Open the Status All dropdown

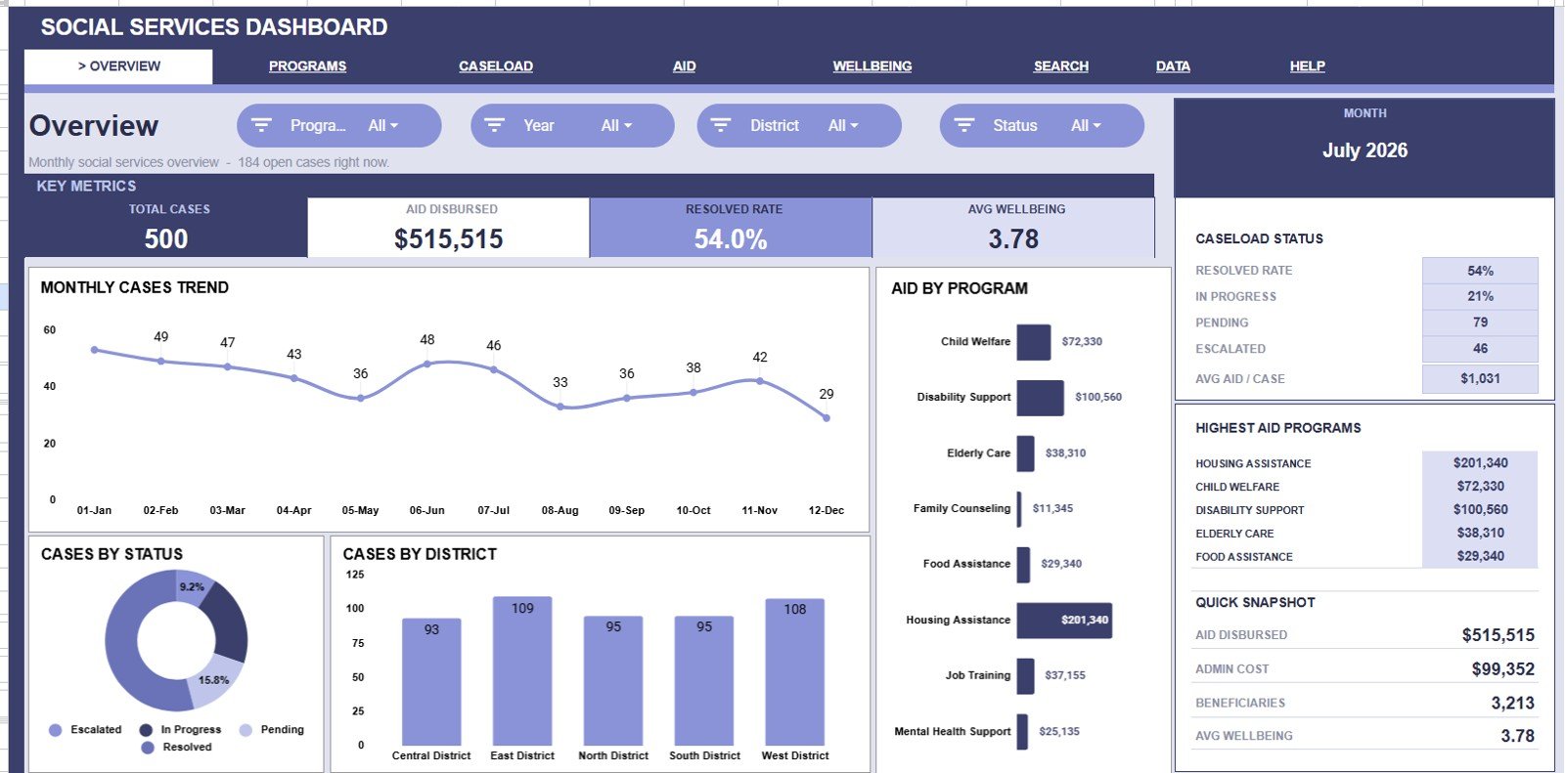[x=1086, y=125]
